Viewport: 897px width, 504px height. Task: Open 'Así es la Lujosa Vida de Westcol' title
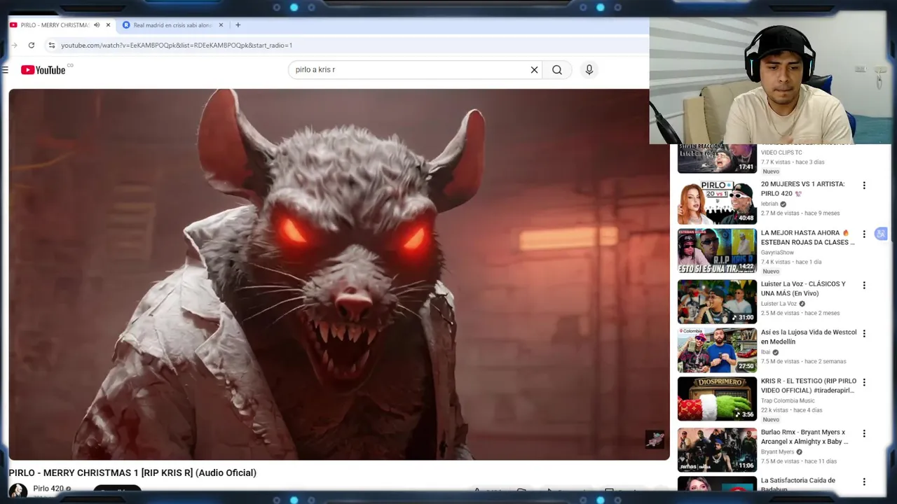809,337
